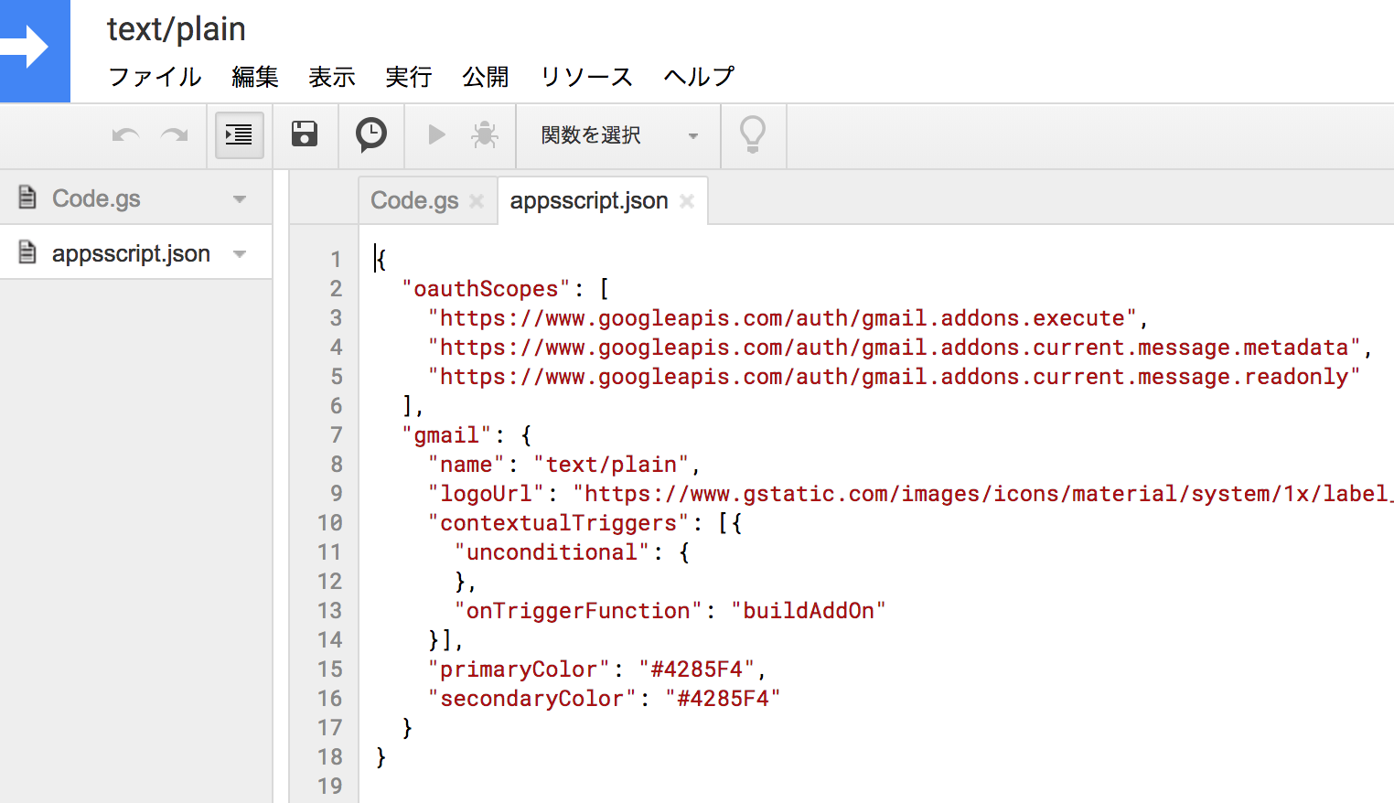
Task: Switch to the Code.gs editor tab
Action: [x=415, y=199]
